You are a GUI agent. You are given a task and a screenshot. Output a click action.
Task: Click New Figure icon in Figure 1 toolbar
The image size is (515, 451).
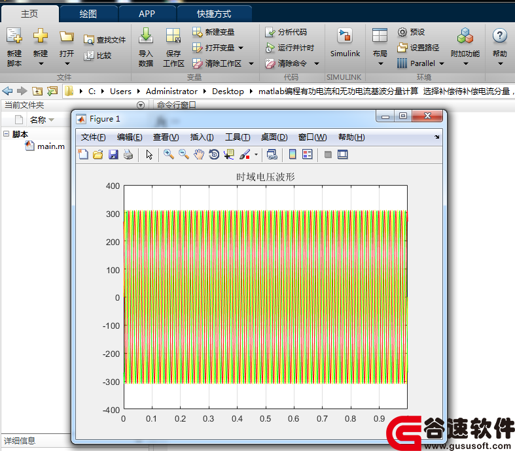[83, 154]
